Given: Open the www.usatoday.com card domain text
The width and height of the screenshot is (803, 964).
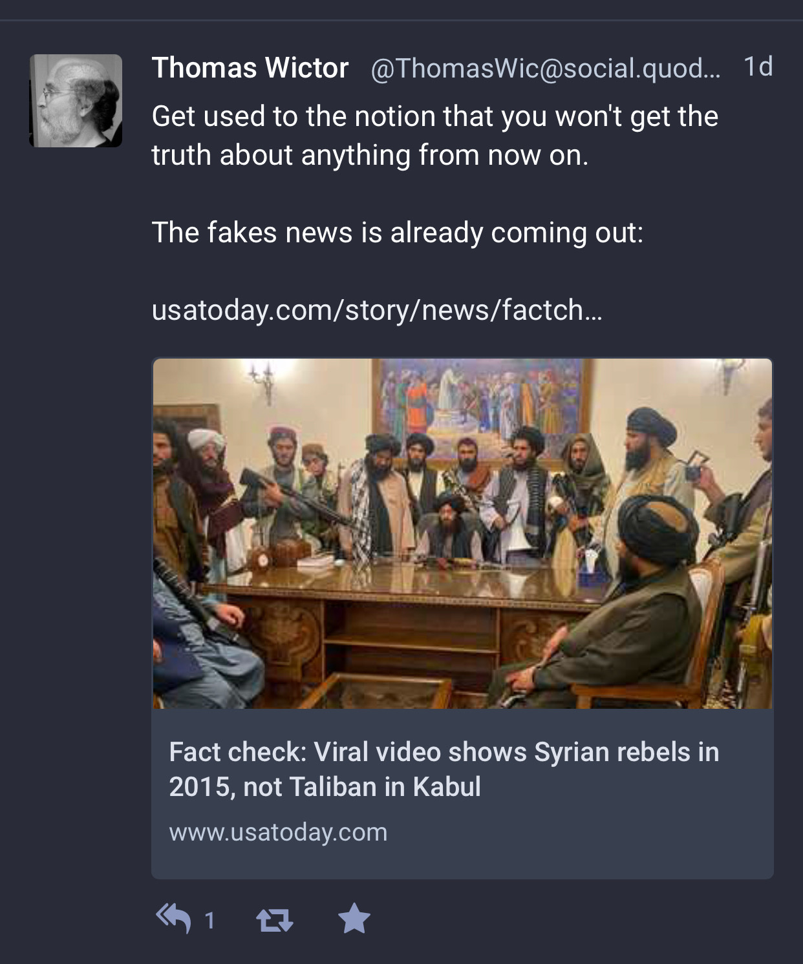Looking at the screenshot, I should pyautogui.click(x=278, y=832).
